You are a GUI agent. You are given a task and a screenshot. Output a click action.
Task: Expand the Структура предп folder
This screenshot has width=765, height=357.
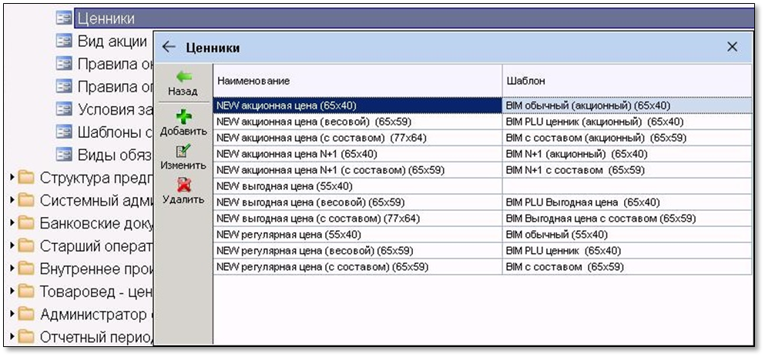[12, 178]
